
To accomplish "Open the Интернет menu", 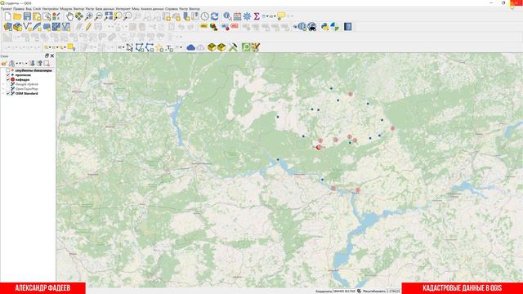I will (x=123, y=9).
